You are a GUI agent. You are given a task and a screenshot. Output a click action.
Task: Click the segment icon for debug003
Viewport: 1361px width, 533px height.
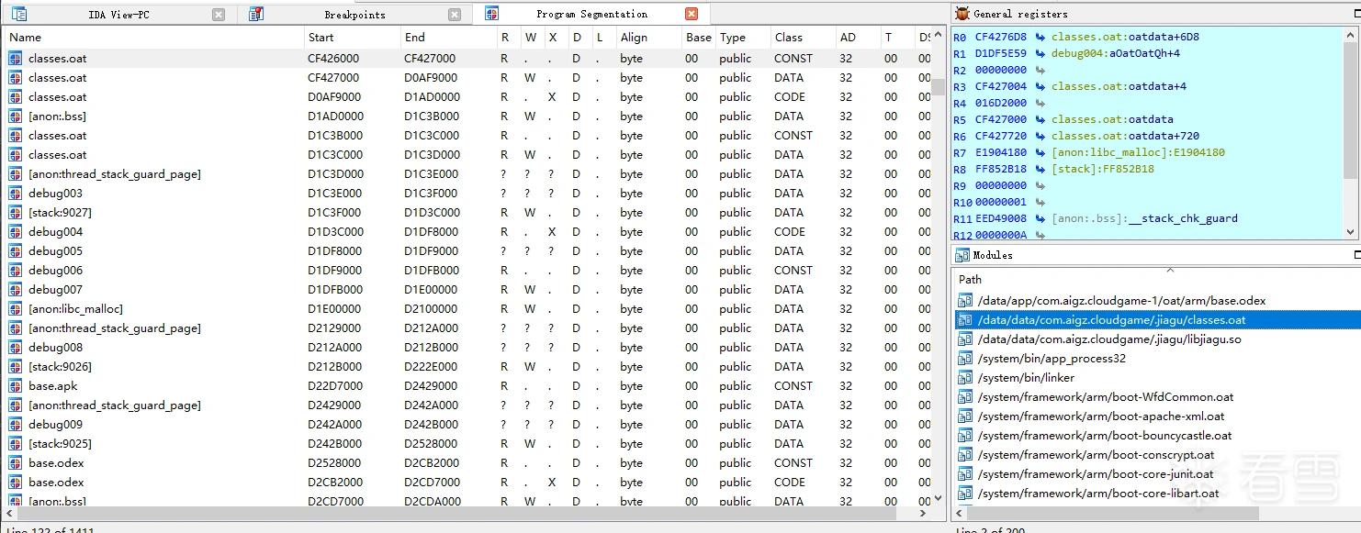pyautogui.click(x=16, y=194)
